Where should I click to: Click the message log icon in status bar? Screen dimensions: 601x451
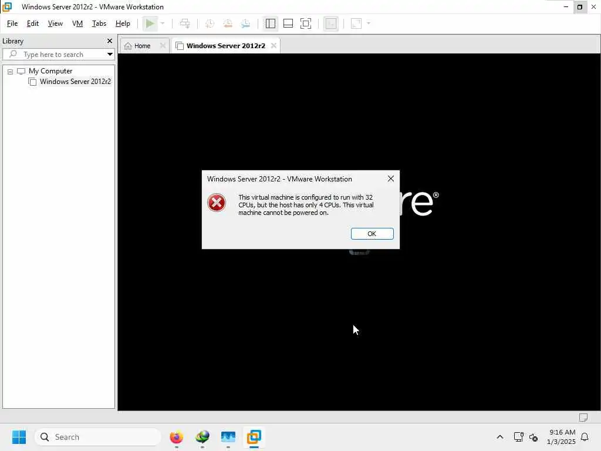tap(583, 418)
